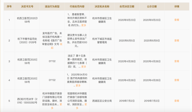
Task: Click the 公示日期 column header
Action: [152, 7]
